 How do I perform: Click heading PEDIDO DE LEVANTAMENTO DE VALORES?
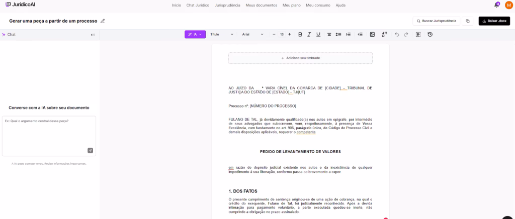tap(300, 152)
